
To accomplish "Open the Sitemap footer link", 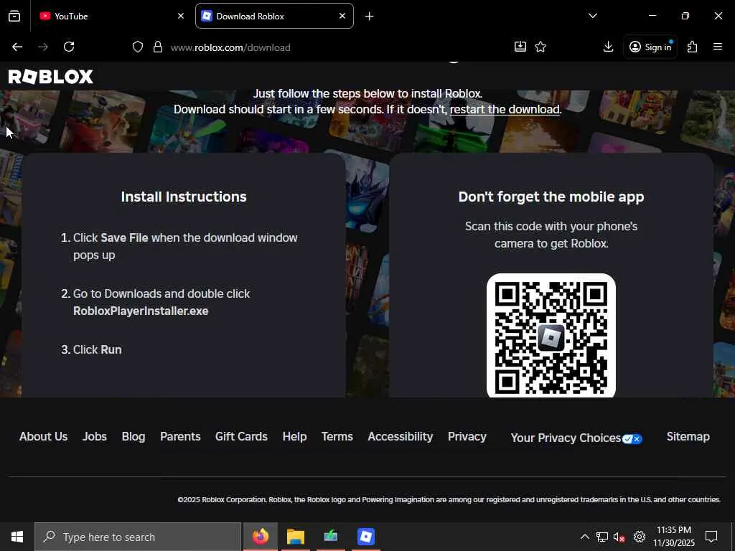I will pos(688,437).
